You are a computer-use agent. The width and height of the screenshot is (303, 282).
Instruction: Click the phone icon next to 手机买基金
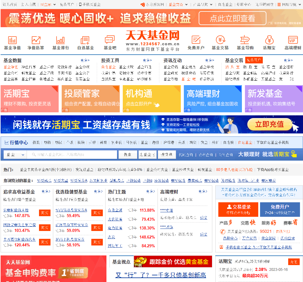tap(80, 5)
